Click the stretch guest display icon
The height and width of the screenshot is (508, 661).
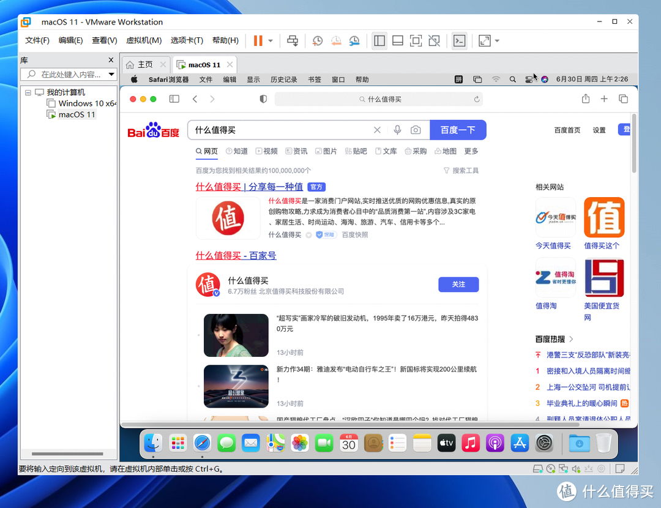485,40
